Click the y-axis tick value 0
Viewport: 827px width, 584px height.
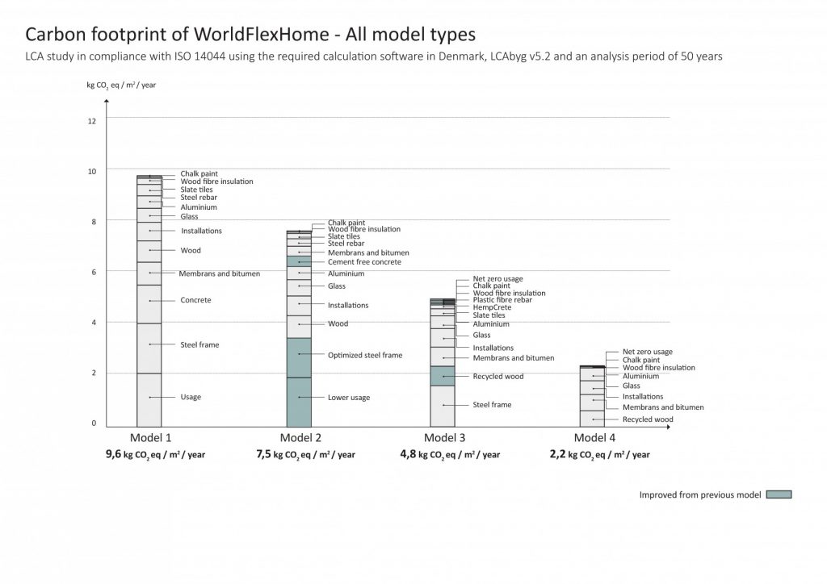click(x=94, y=423)
